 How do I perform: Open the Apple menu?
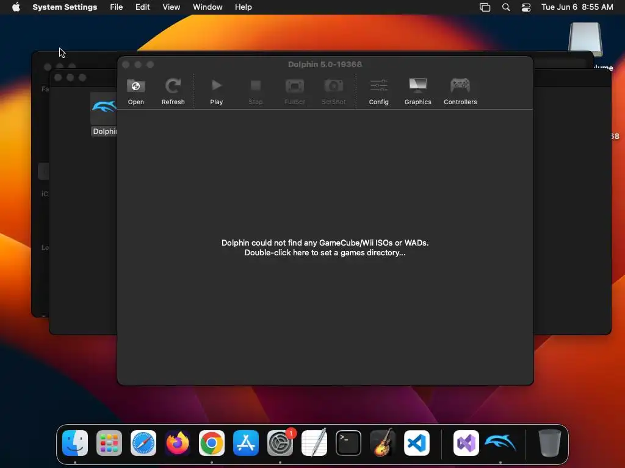(16, 7)
